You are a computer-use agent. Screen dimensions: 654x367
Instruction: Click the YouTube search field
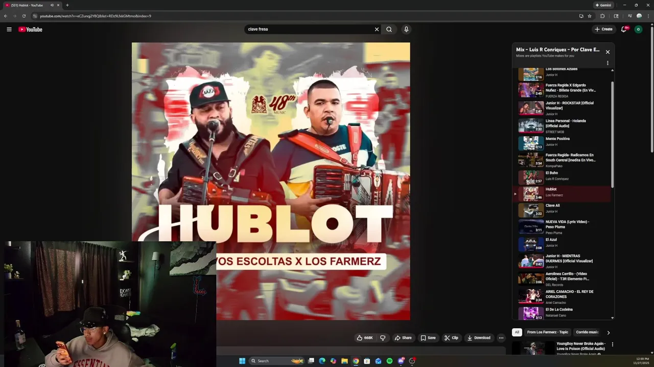coord(309,29)
